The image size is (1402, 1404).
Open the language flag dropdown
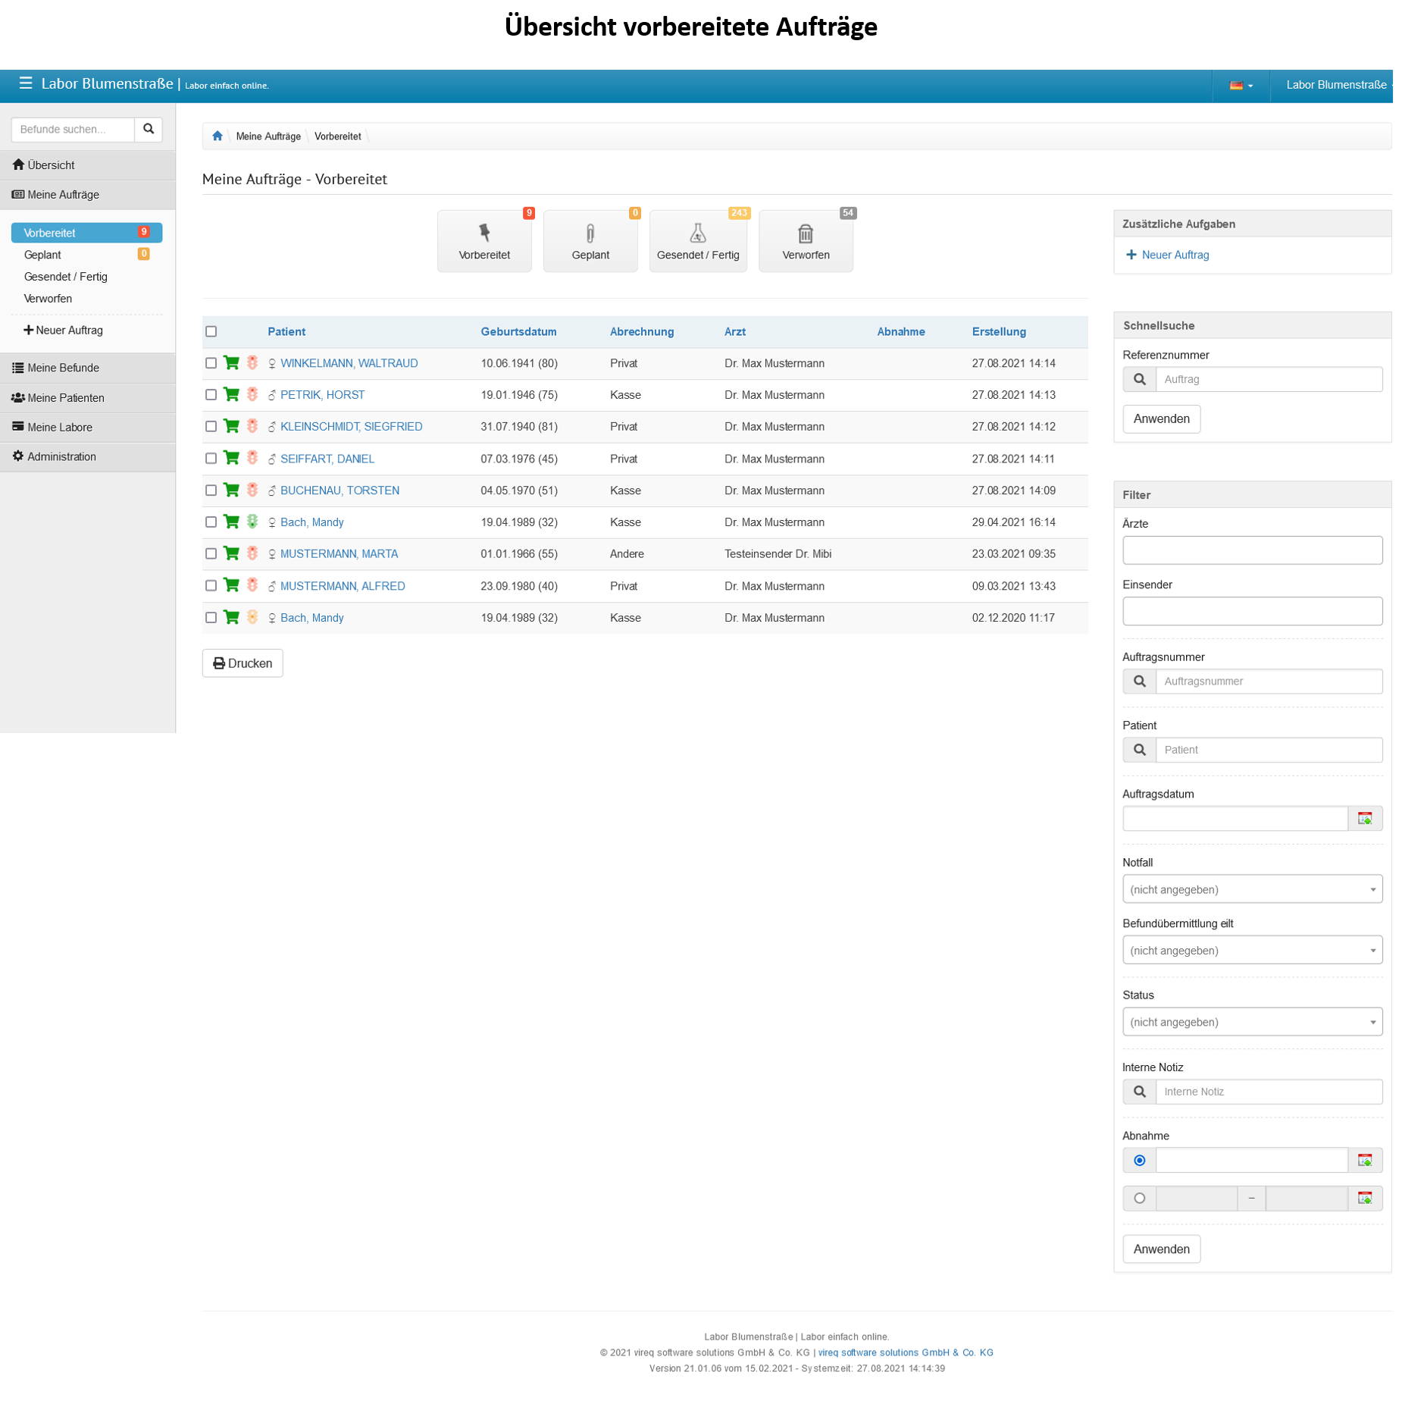pos(1240,86)
